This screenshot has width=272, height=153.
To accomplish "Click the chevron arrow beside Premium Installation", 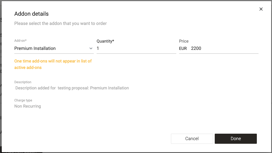I will 91,48.
